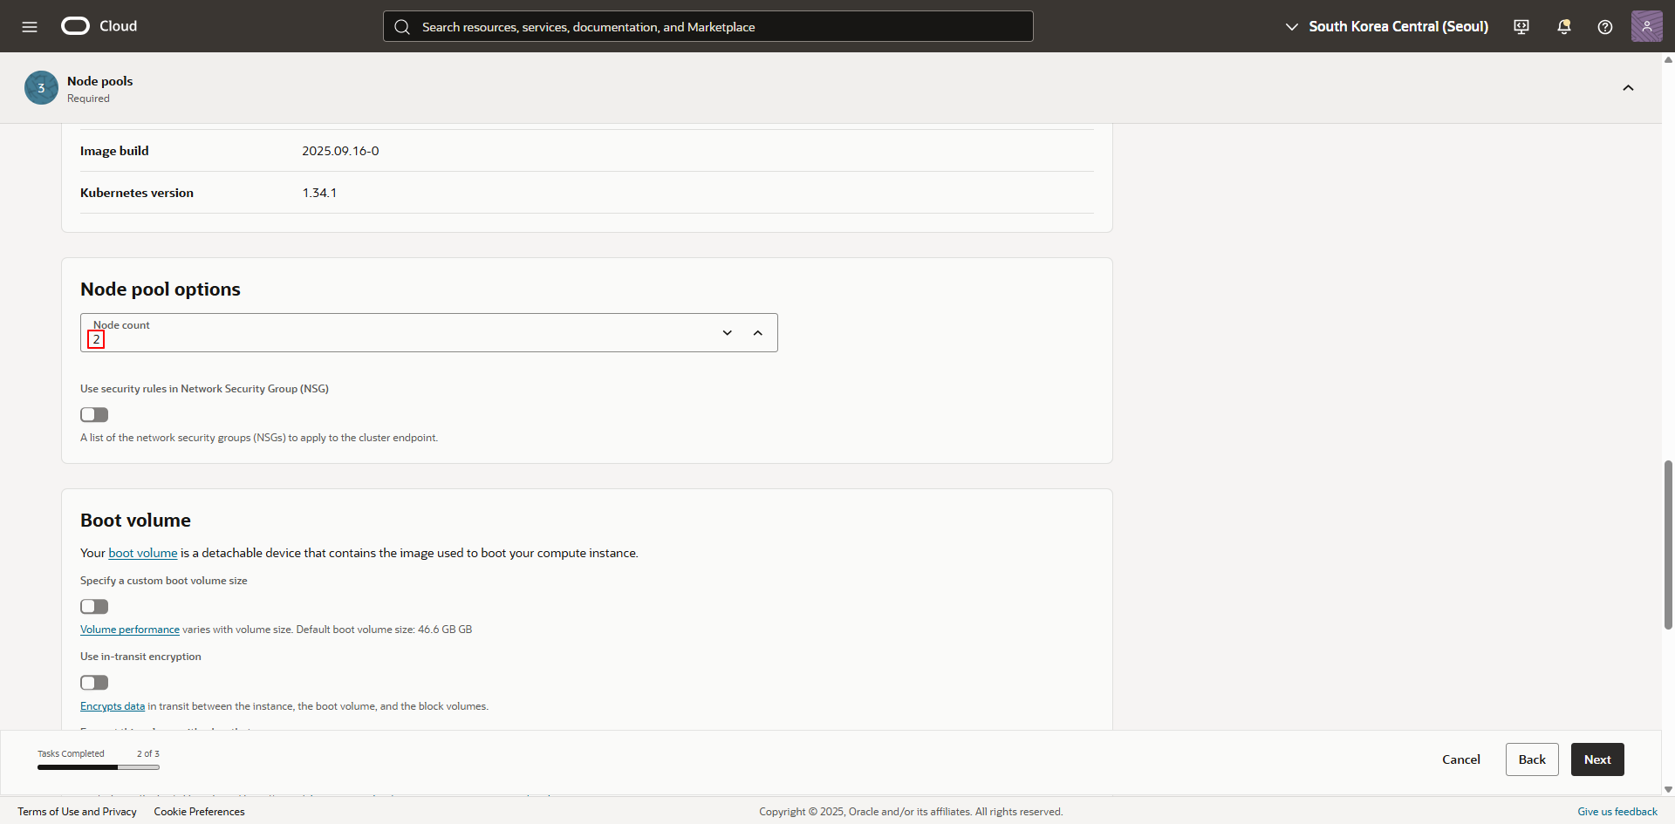This screenshot has height=824, width=1675.
Task: Open the notifications bell
Action: click(1563, 27)
